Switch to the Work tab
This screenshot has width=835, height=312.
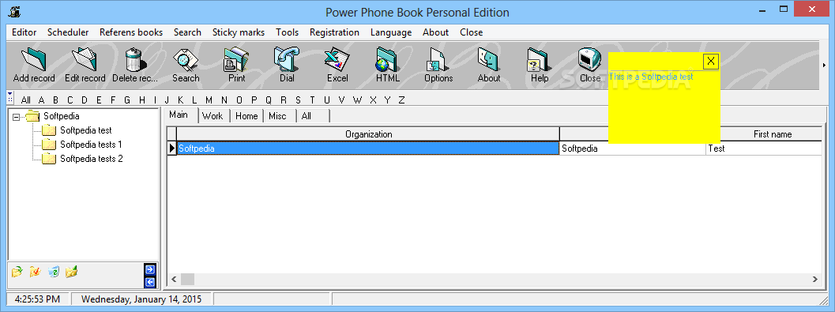click(x=213, y=116)
